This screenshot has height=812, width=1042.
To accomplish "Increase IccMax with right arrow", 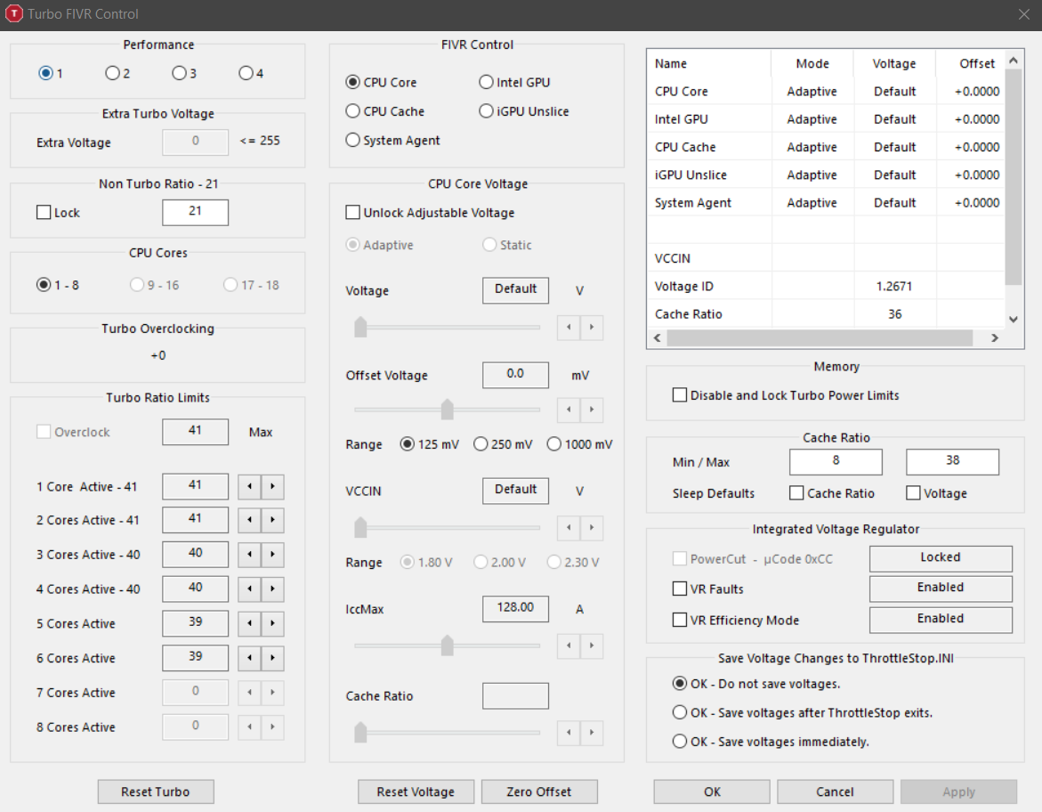I will pos(592,646).
